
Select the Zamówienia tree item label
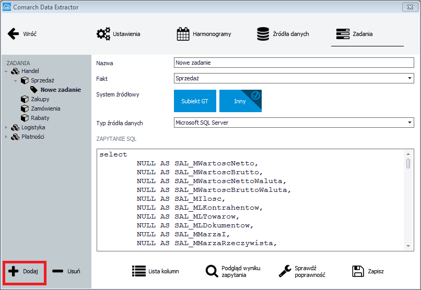coord(45,108)
